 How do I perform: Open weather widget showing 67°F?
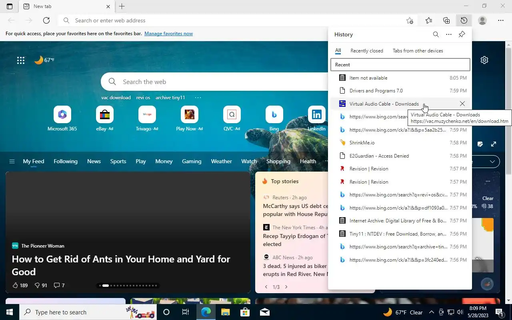pos(403,312)
